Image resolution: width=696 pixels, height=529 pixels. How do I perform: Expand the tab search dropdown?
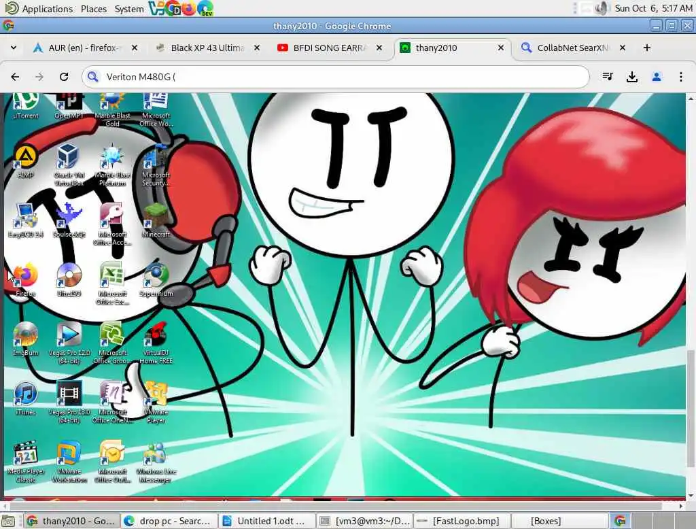click(14, 48)
